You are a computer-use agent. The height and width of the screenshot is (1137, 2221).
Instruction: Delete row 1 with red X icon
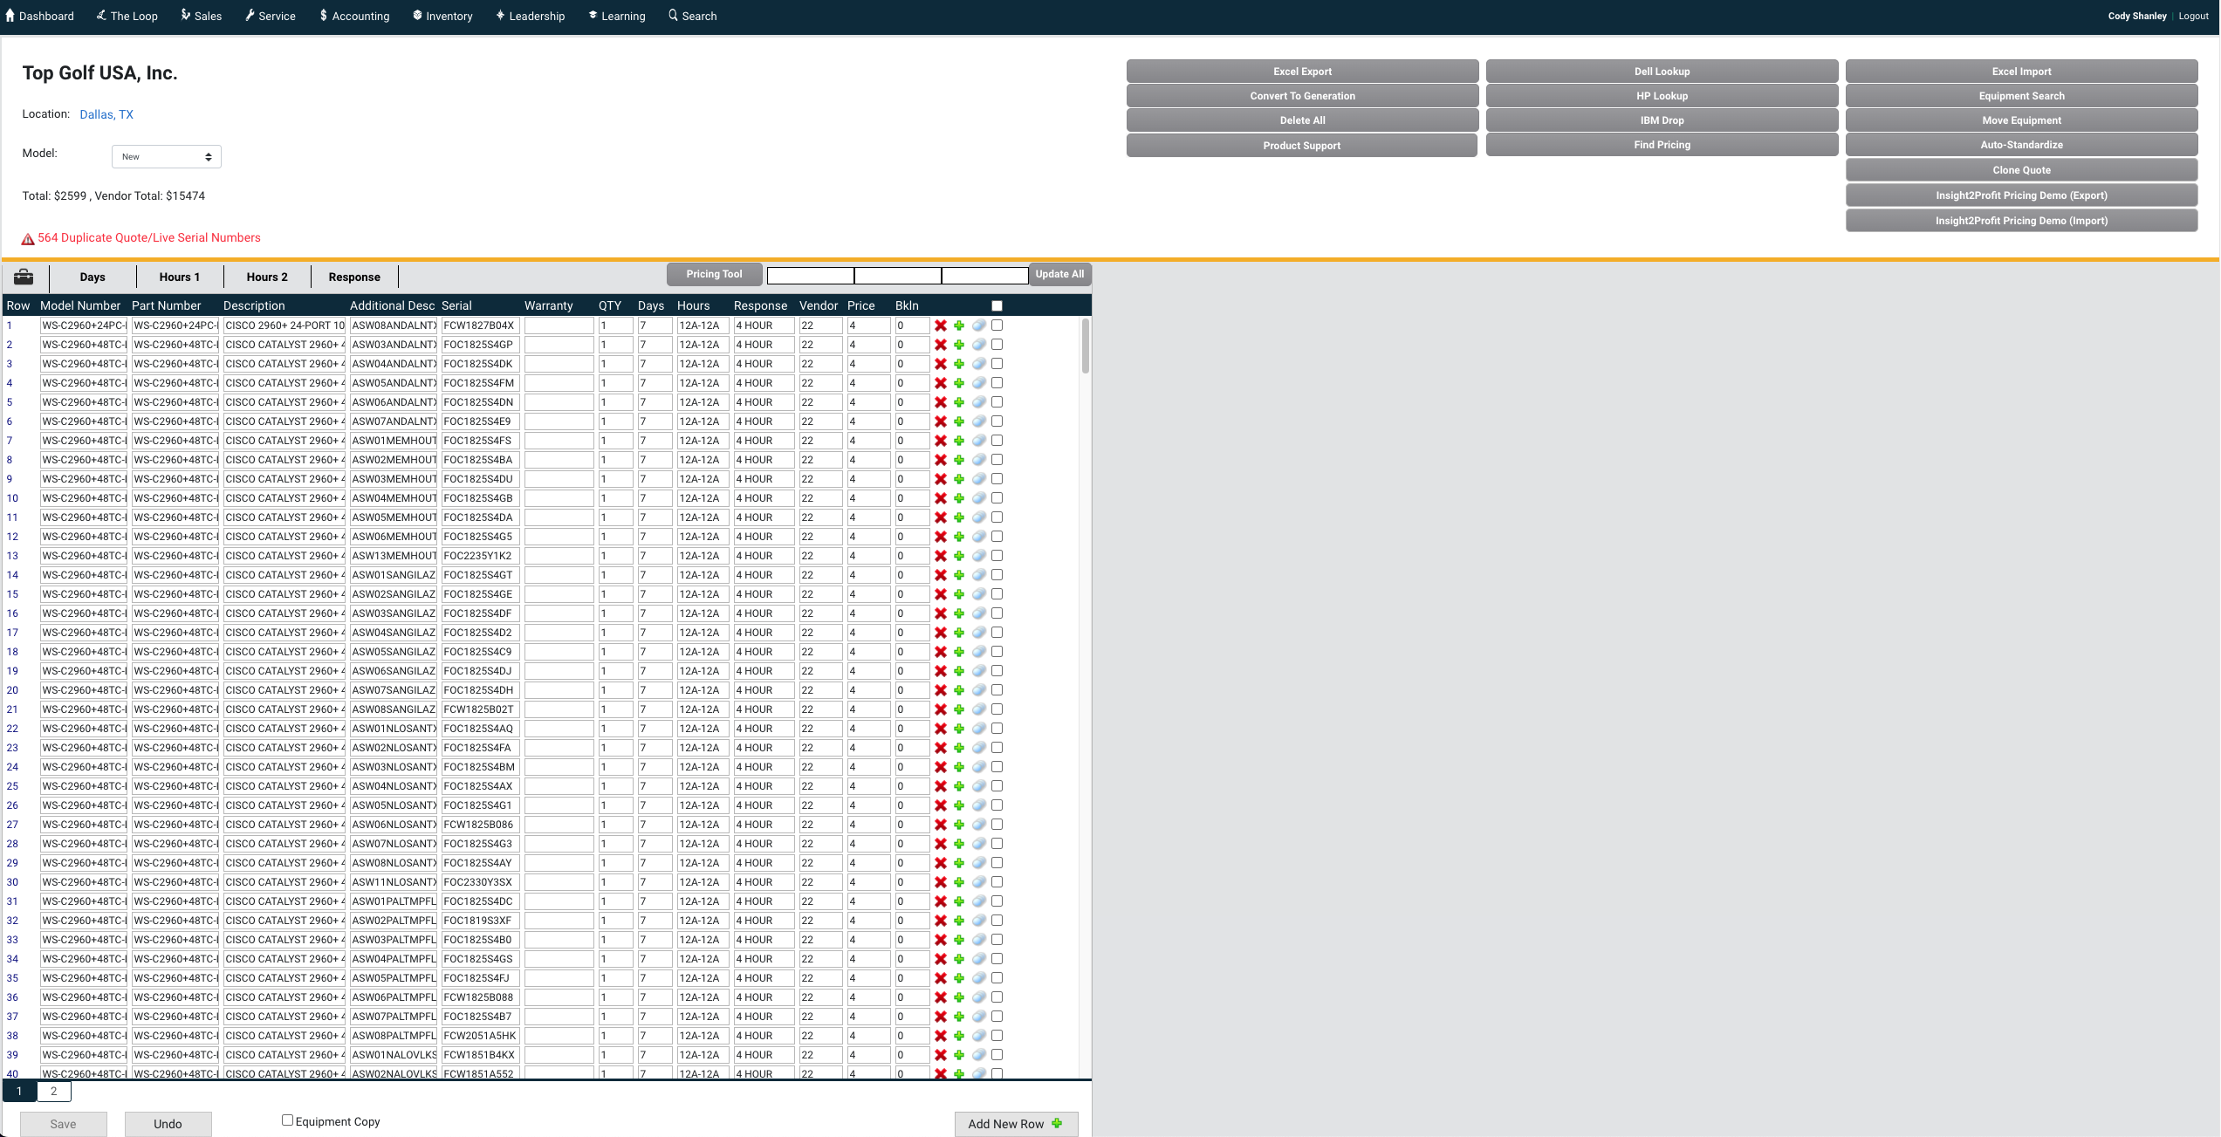[941, 325]
